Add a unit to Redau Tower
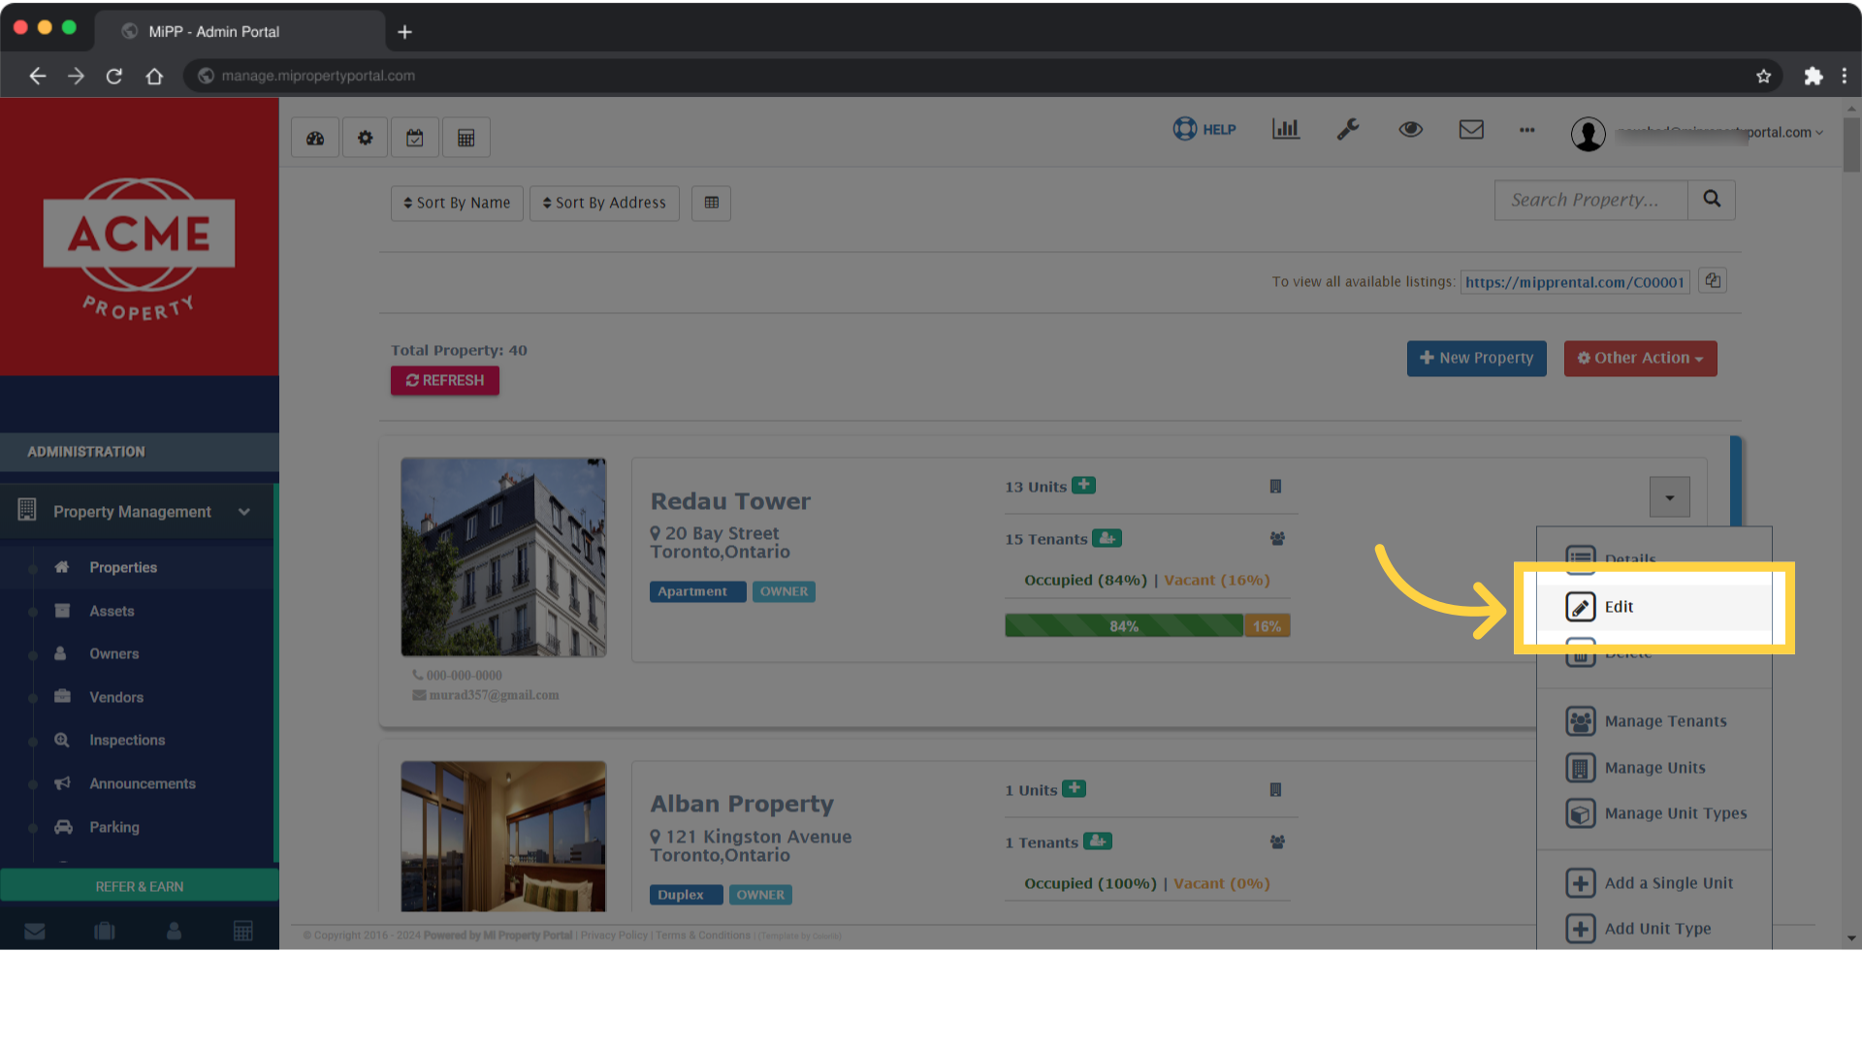 (x=1084, y=485)
